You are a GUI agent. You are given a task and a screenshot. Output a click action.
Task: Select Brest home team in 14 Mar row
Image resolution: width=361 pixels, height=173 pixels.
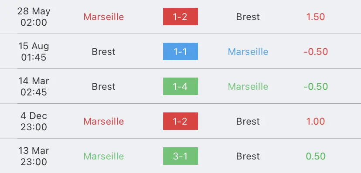(104, 86)
